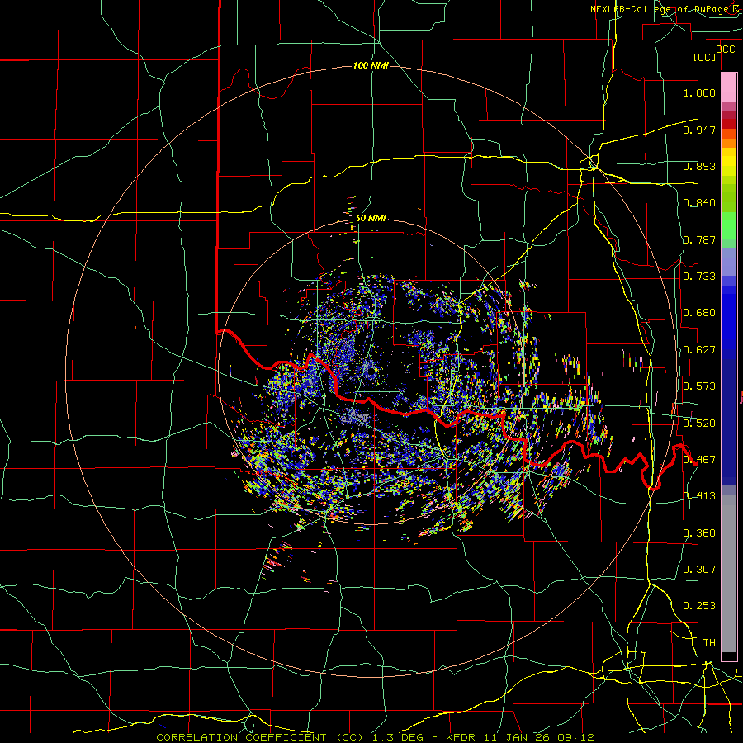This screenshot has width=743, height=743.
Task: Click the 0.627 scale value
Action: click(x=699, y=350)
